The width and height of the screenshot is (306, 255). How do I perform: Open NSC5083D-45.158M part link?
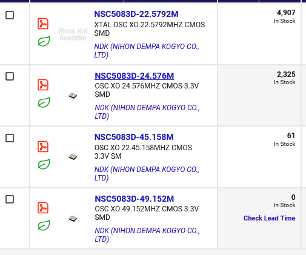pyautogui.click(x=134, y=137)
